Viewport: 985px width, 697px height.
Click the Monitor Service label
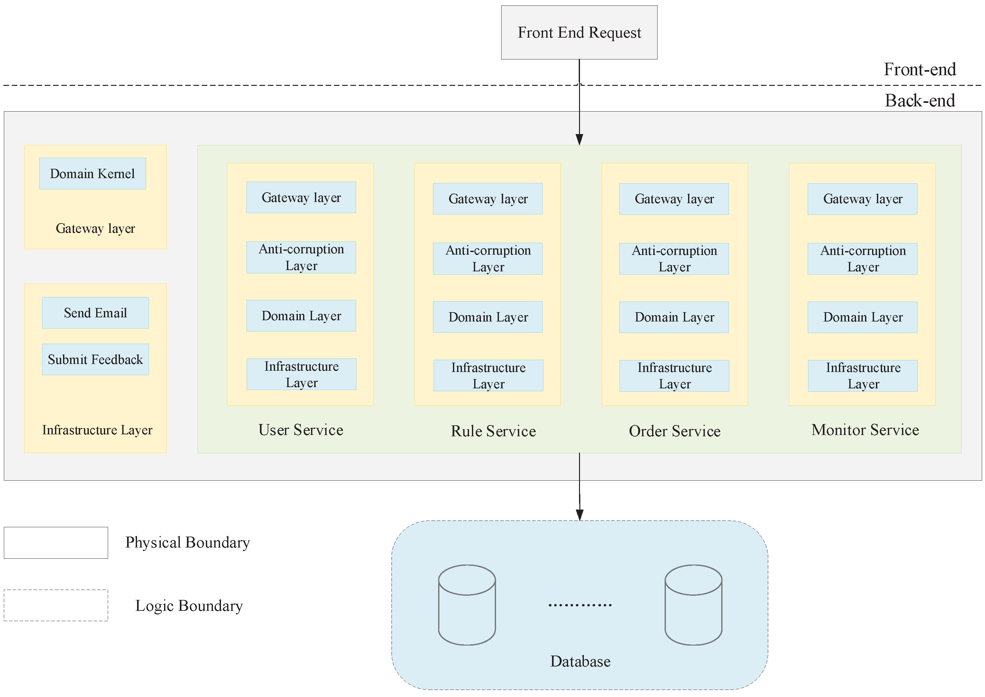[865, 430]
